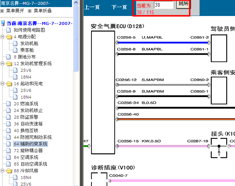Click the folder icon for 4 电源分配

[x=9, y=37]
